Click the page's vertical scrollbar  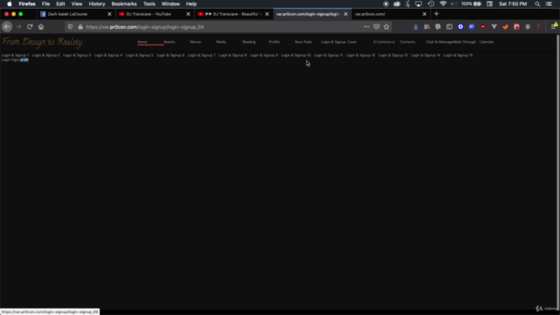tap(558, 171)
